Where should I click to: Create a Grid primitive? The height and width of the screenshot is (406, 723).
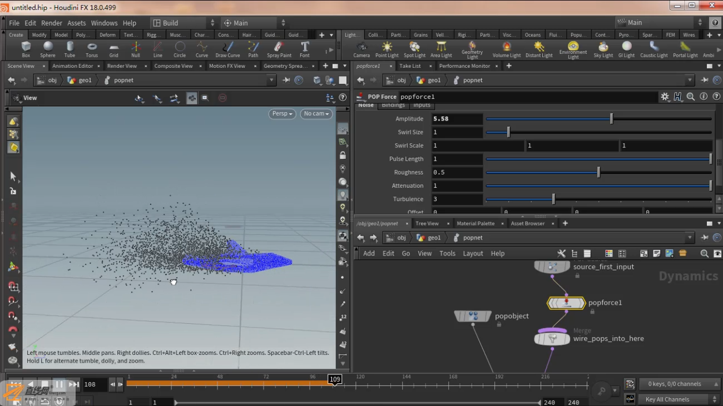[x=113, y=49]
